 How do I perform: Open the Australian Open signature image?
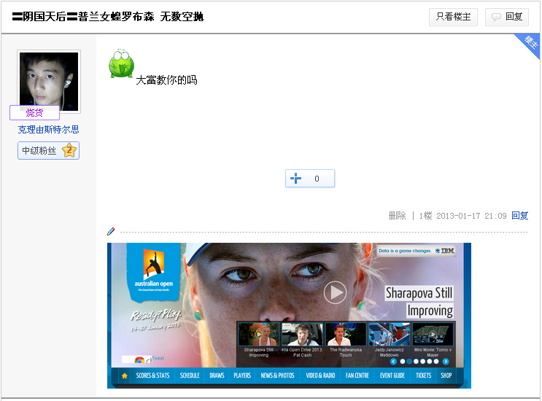(289, 316)
